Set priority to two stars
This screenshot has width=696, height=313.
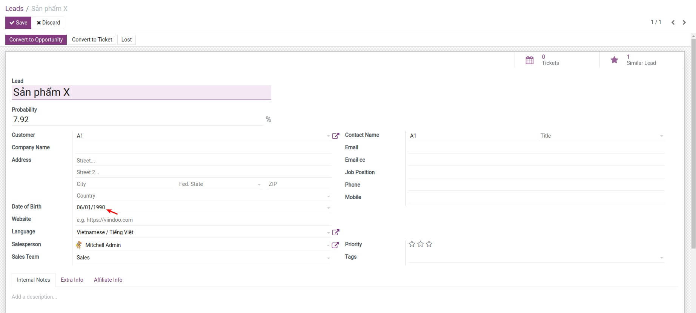pyautogui.click(x=421, y=244)
